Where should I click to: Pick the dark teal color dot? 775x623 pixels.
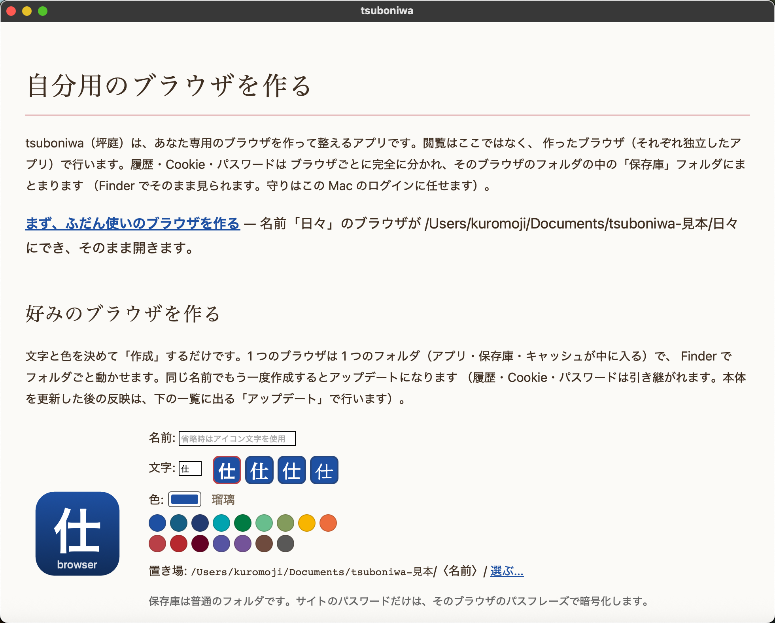[x=179, y=523]
